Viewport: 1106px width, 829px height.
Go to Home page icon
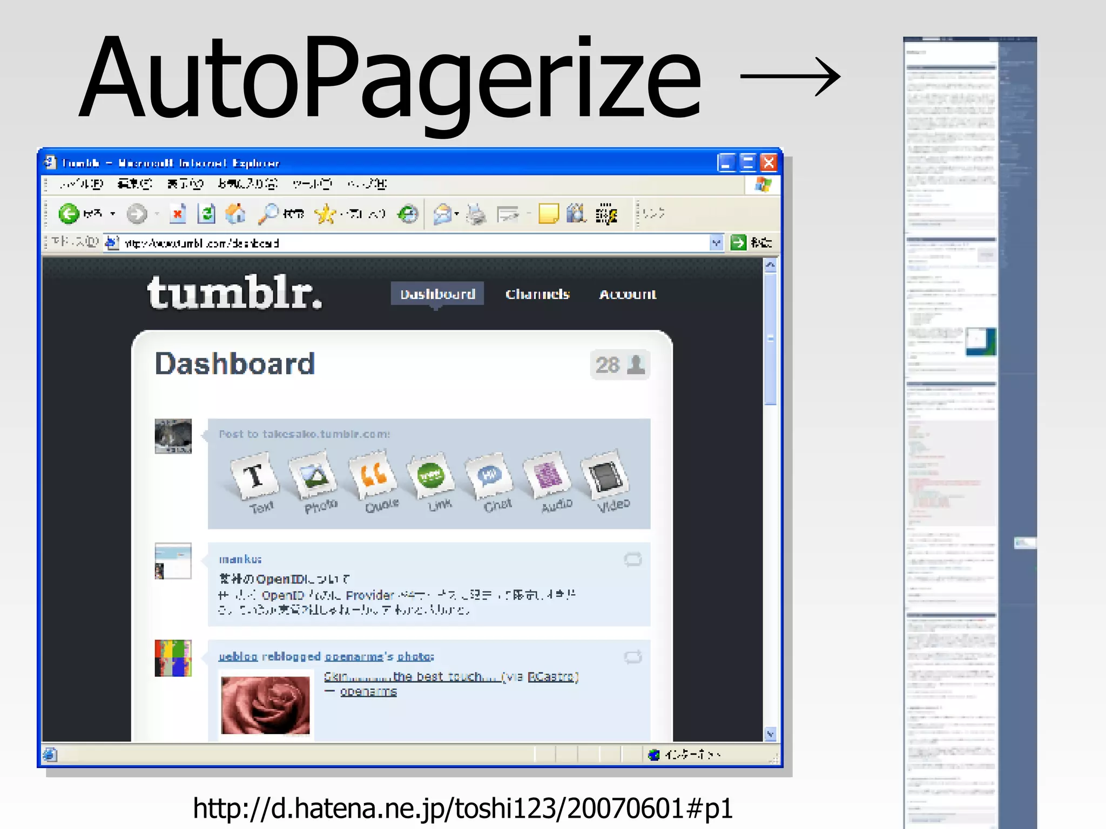point(235,214)
